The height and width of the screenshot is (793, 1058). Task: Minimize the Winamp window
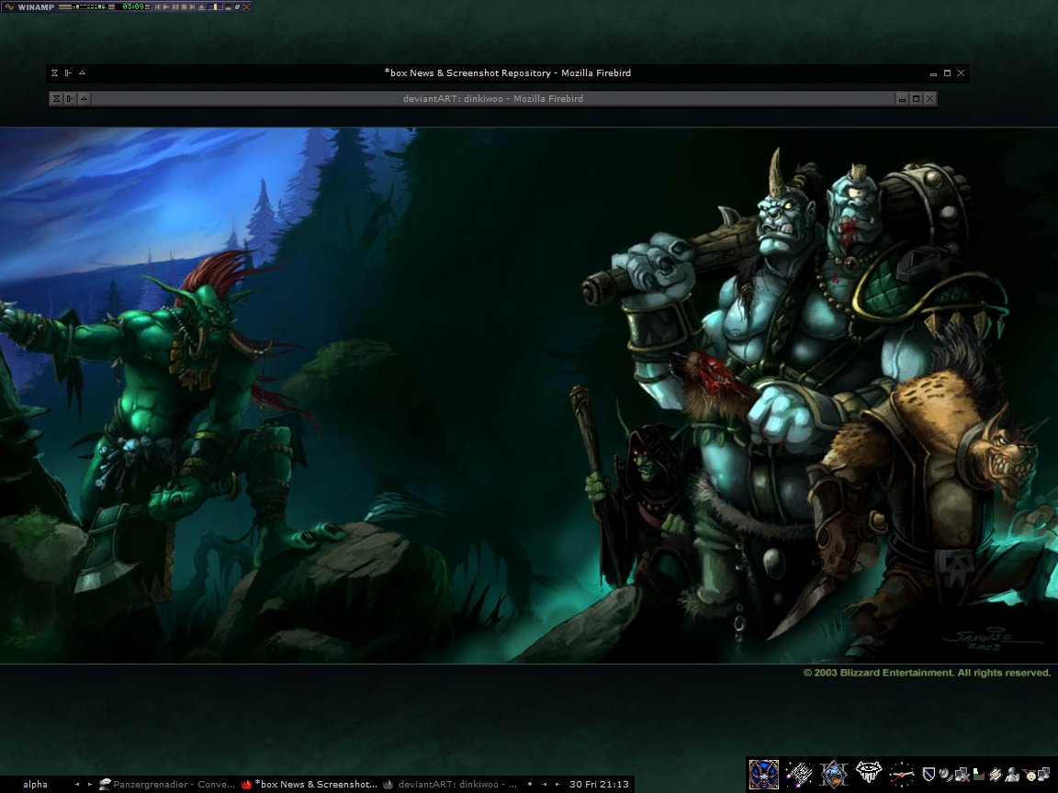(228, 6)
